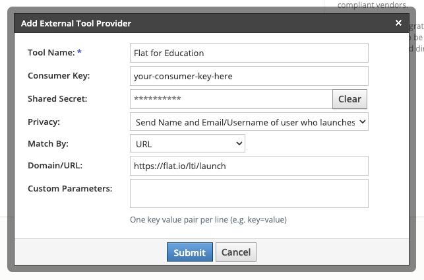Click the Domain/URL input with flat.io address

click(249, 166)
